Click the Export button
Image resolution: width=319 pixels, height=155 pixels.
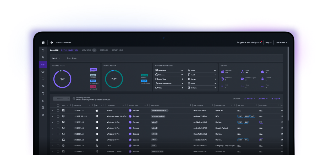(276, 99)
